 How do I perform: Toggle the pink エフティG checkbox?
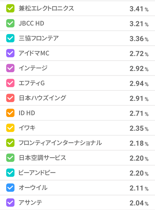coord(10,83)
